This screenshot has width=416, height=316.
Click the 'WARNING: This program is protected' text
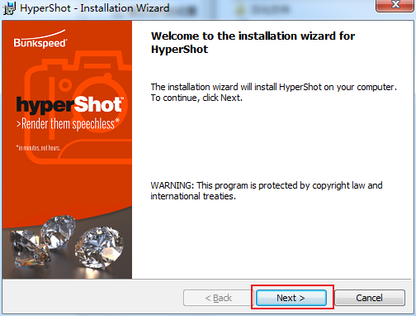coord(267,190)
